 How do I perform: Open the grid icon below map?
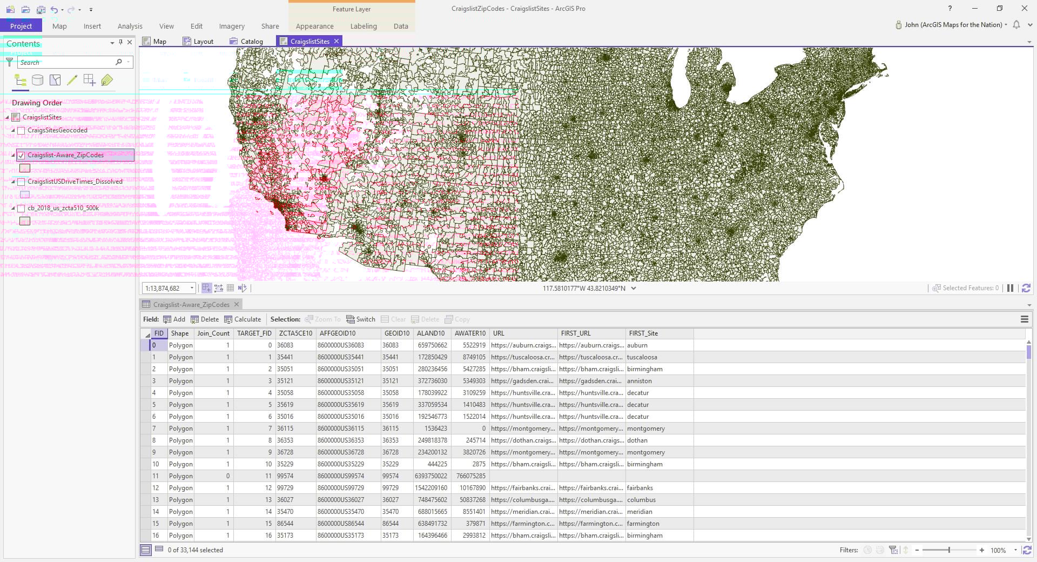(x=231, y=288)
